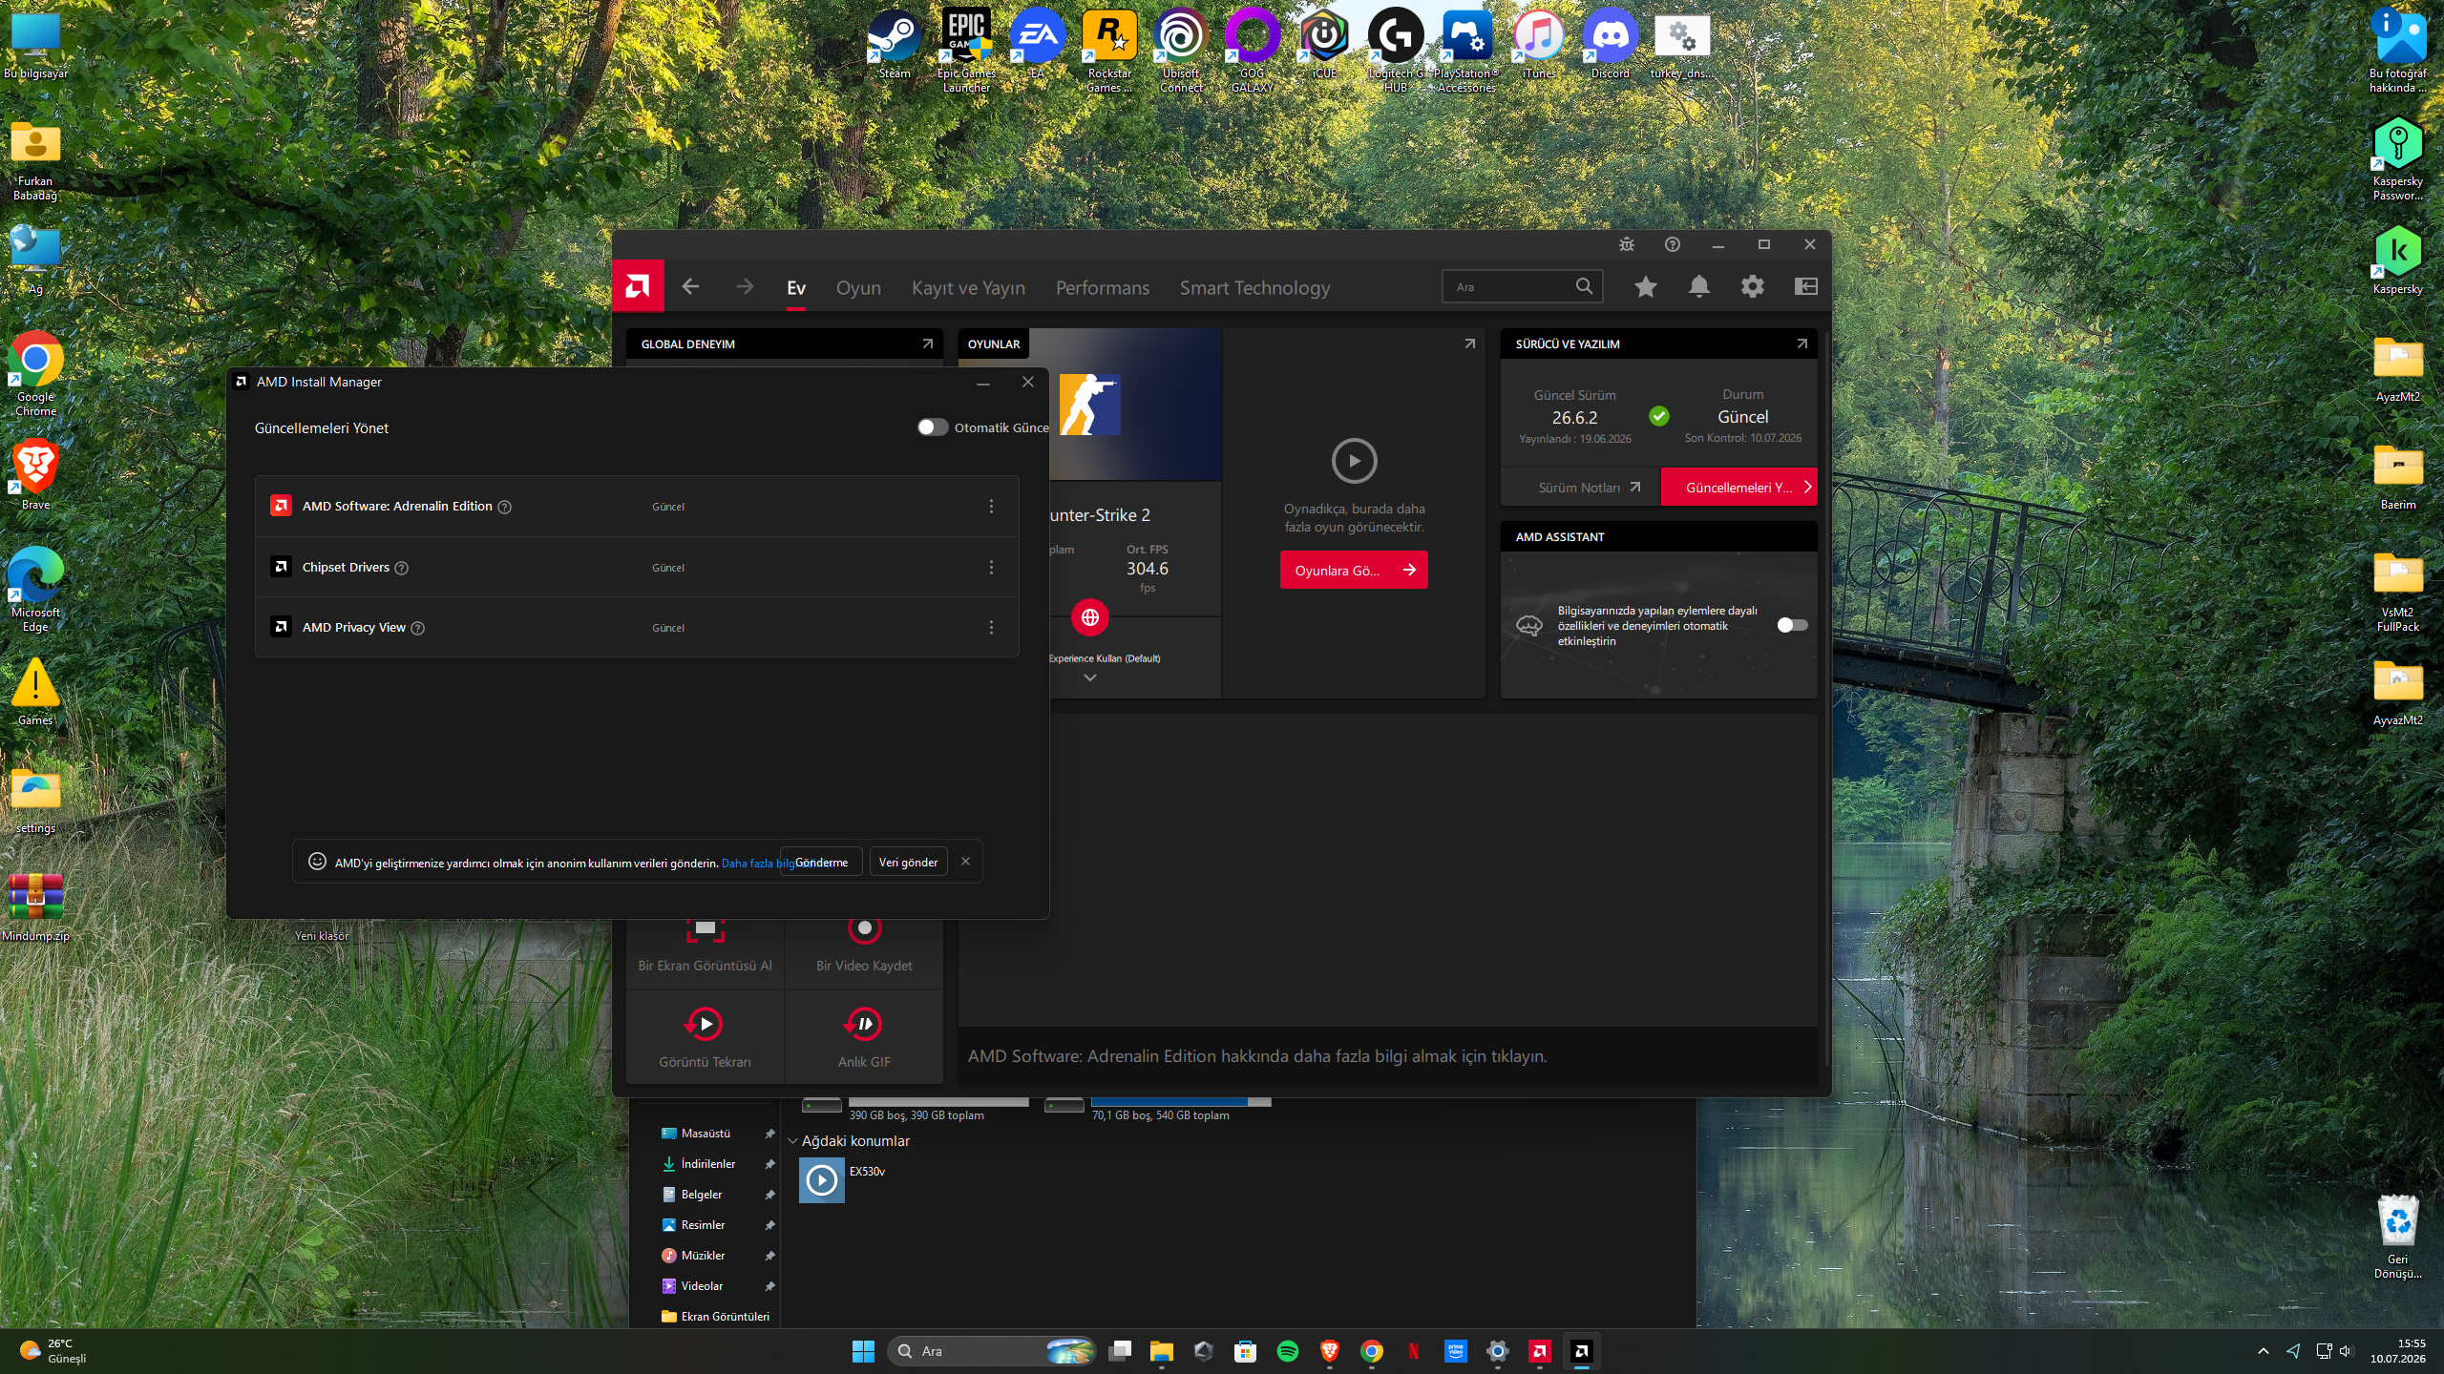
Task: Go forward with the Adrenalin forward arrow
Action: (745, 286)
